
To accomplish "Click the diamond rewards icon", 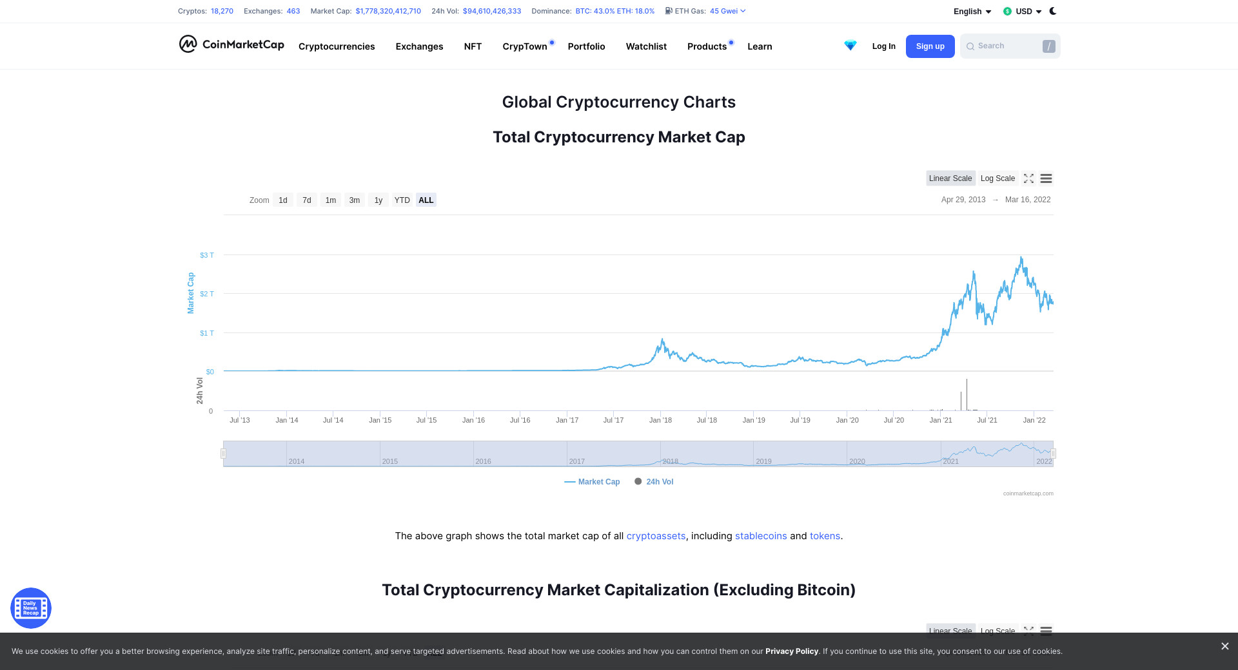I will [x=850, y=46].
